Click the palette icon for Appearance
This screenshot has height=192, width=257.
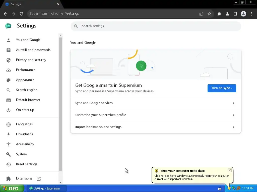[9, 80]
